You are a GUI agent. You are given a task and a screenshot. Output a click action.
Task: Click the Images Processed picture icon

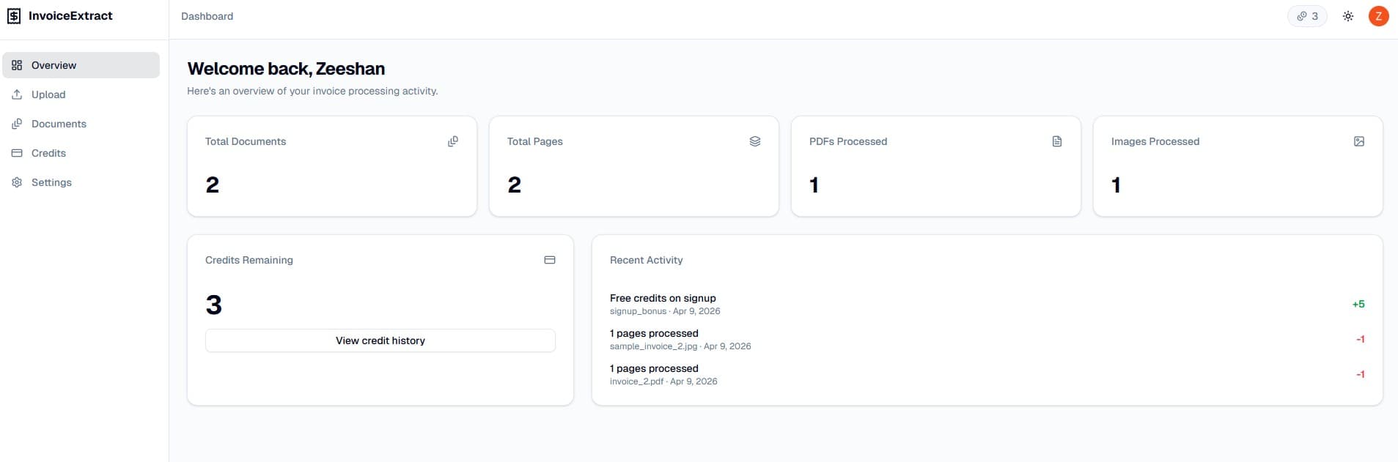pyautogui.click(x=1359, y=141)
